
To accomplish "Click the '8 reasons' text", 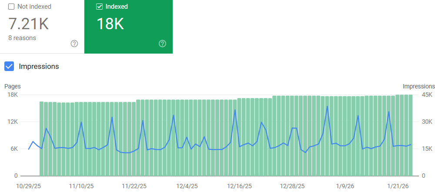I will (22, 38).
